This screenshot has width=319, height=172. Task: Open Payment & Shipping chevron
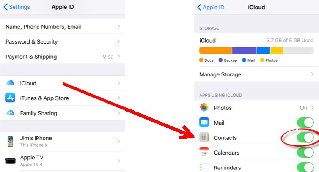point(119,57)
